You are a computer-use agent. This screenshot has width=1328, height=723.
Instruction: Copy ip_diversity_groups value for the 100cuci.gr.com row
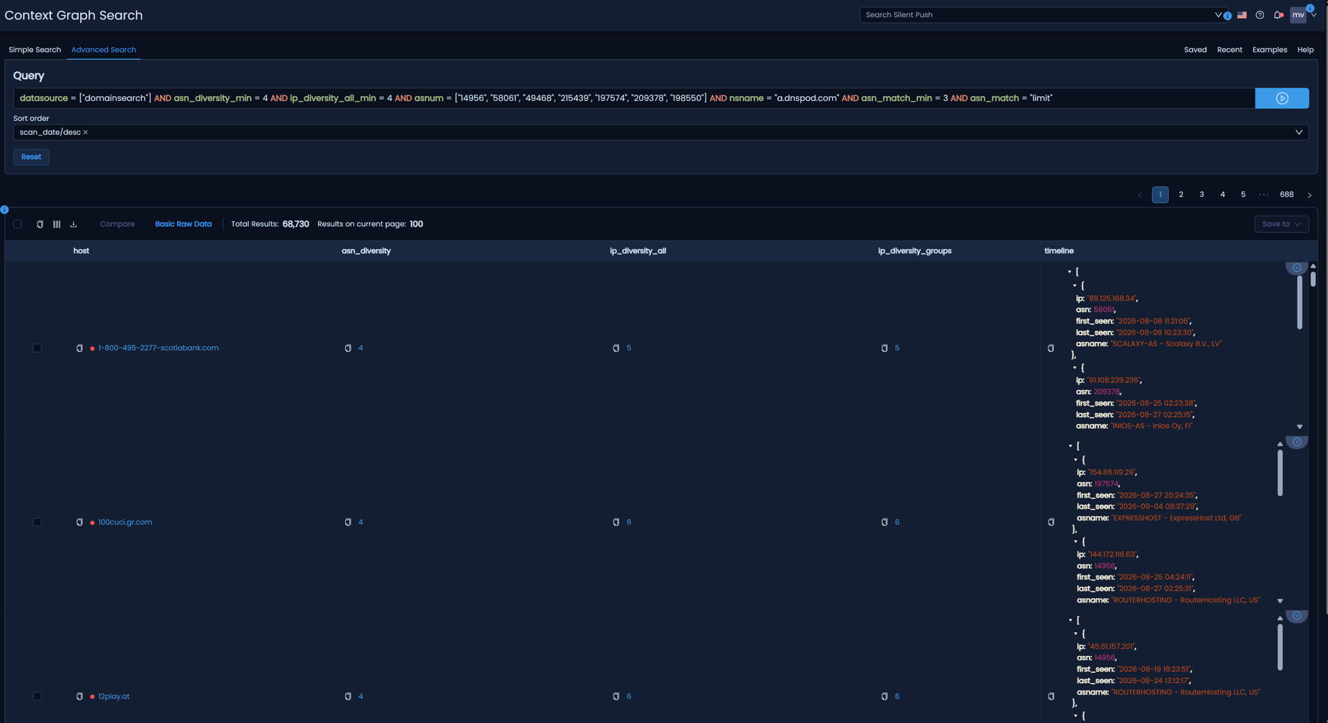[885, 523]
